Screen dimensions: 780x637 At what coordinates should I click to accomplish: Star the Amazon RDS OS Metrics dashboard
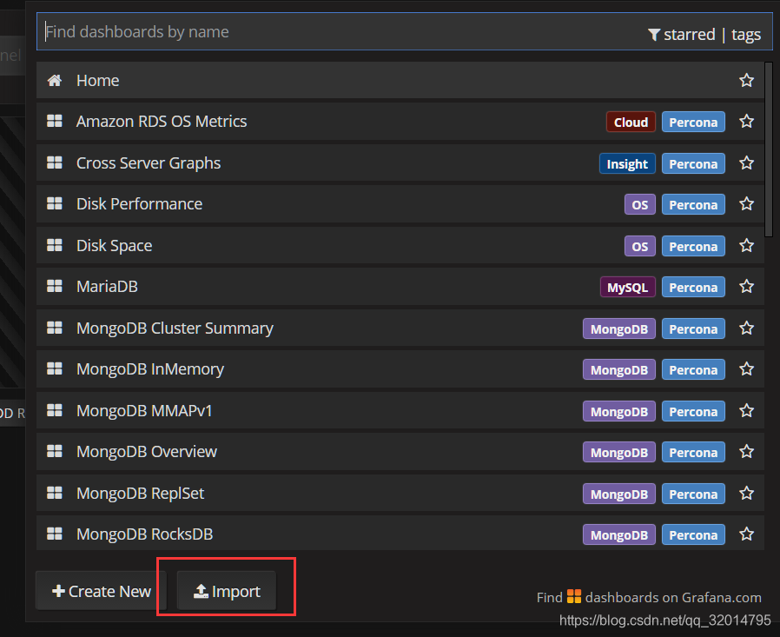tap(746, 122)
